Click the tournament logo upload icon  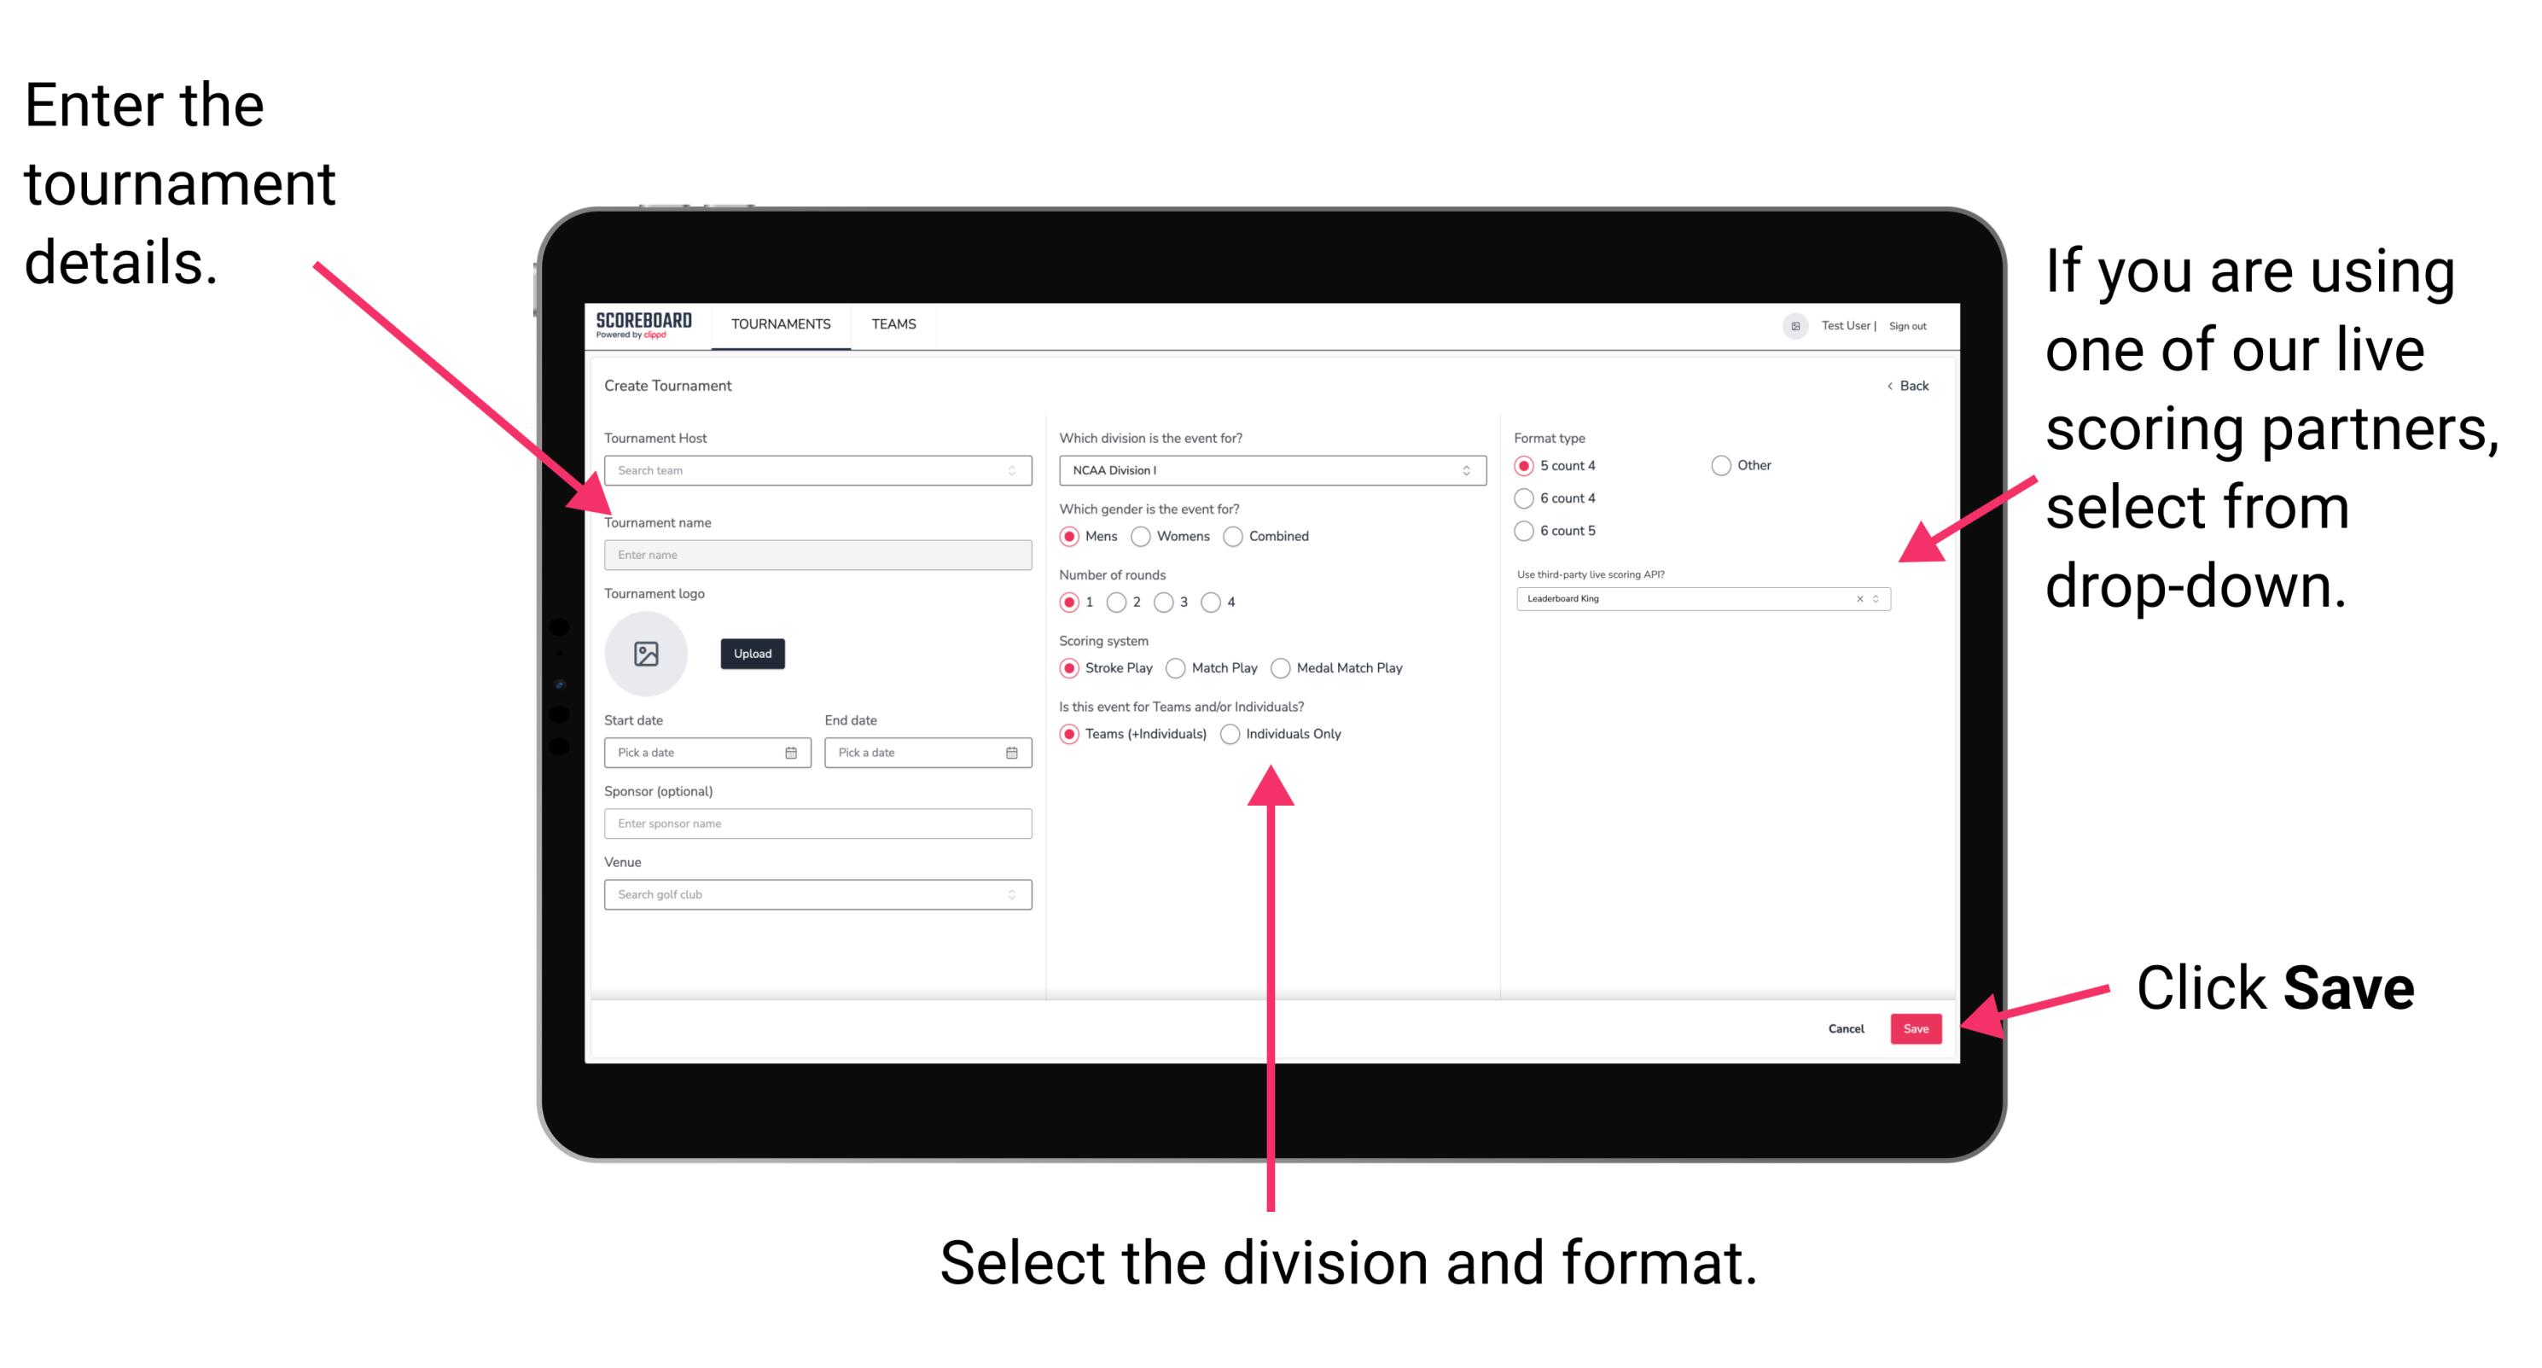pyautogui.click(x=649, y=654)
